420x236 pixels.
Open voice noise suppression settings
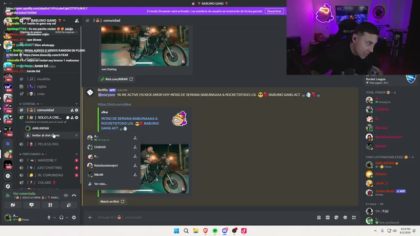tap(66, 196)
